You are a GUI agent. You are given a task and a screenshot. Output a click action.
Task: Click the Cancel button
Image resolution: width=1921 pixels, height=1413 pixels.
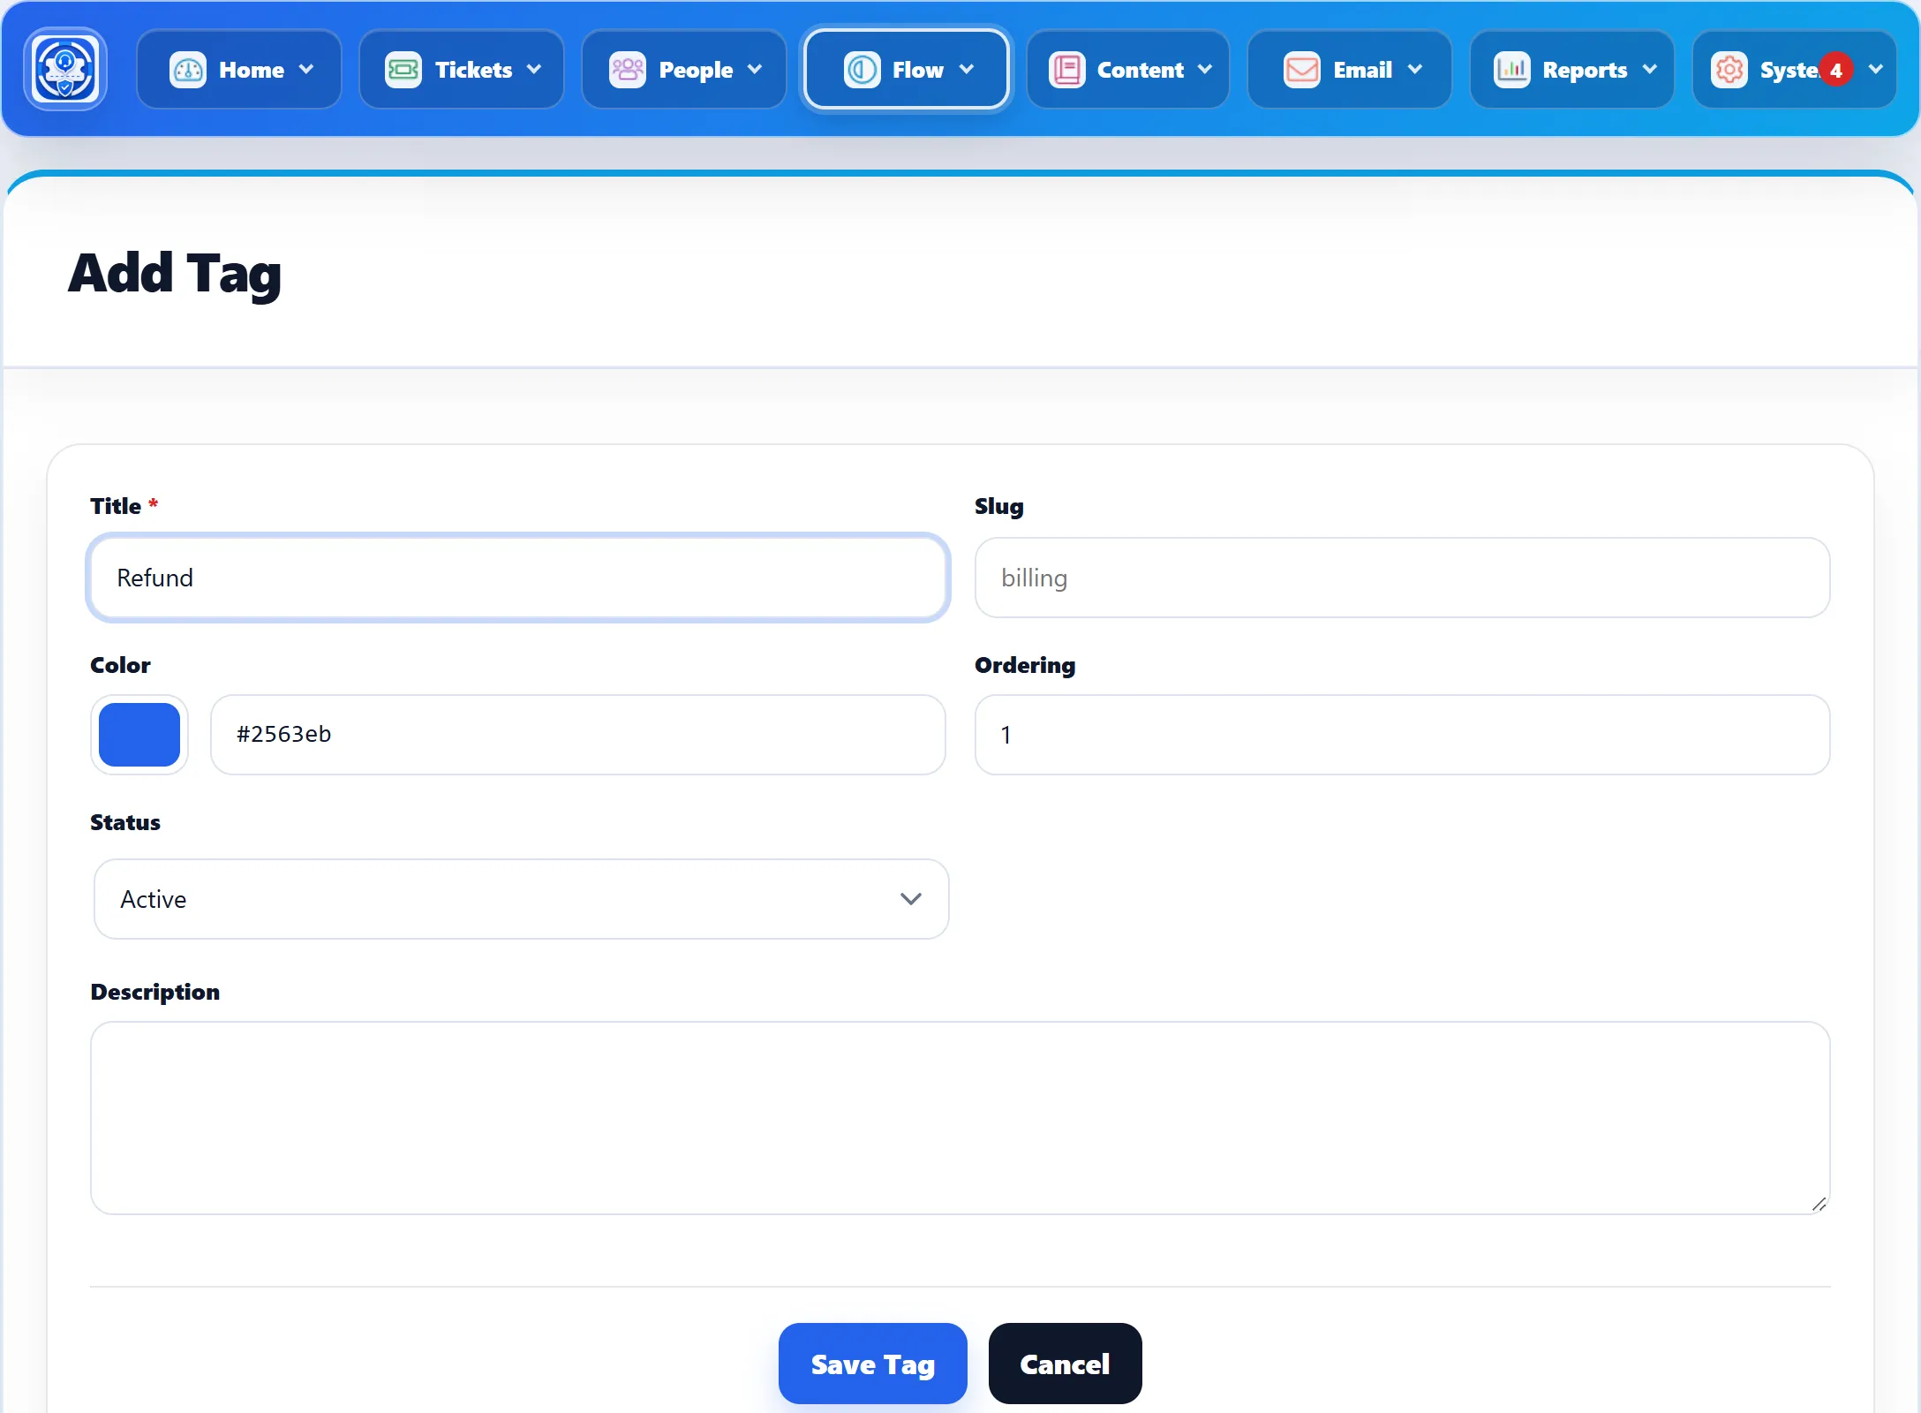point(1065,1364)
